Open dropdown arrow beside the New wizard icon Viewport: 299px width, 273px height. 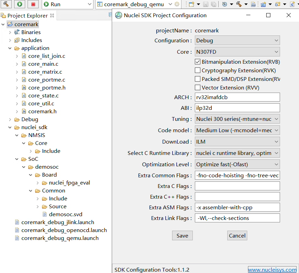pos(198,4)
